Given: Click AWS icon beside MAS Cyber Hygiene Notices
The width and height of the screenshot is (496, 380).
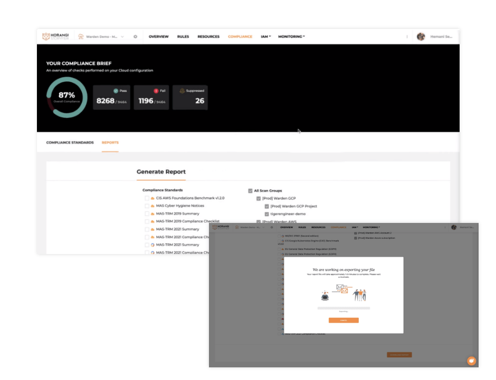Looking at the screenshot, I should pos(152,206).
